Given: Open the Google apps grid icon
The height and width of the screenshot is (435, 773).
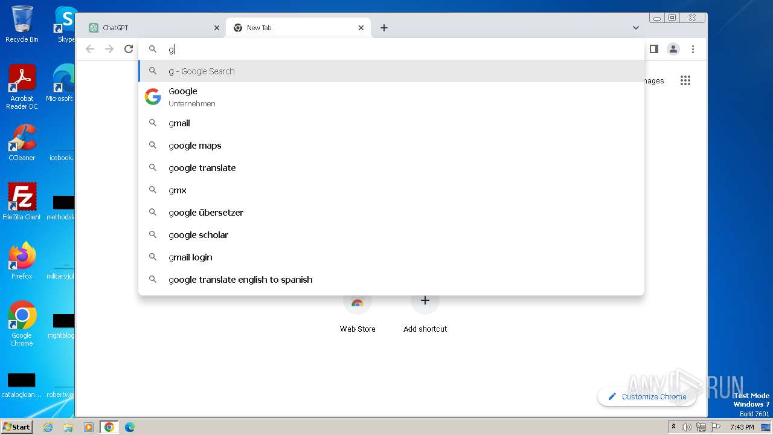Looking at the screenshot, I should 685,80.
